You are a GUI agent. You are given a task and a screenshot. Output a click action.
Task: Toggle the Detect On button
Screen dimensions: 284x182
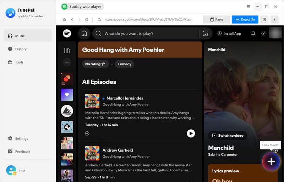pos(245,19)
